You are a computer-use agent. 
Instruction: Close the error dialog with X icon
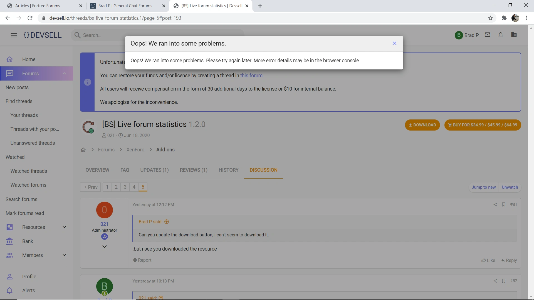point(394,43)
